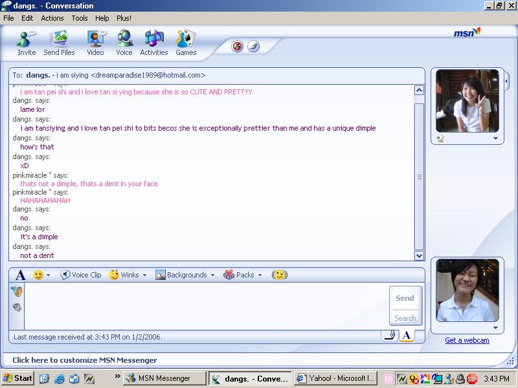Click my own display picture
This screenshot has width=518, height=388.
(467, 290)
